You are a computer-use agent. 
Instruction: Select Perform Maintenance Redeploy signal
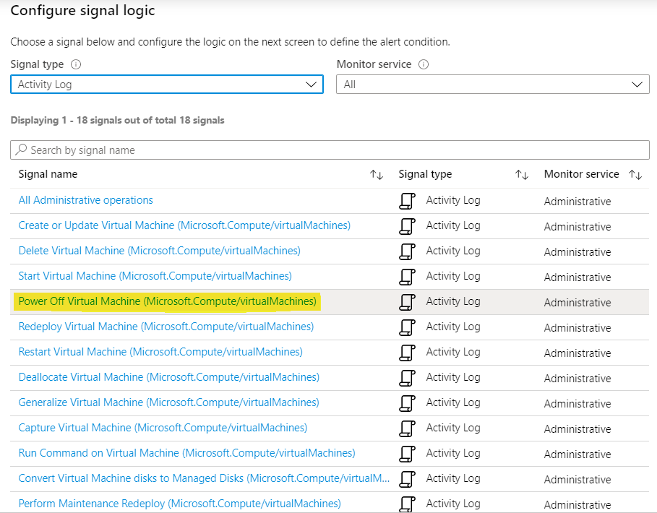click(179, 504)
